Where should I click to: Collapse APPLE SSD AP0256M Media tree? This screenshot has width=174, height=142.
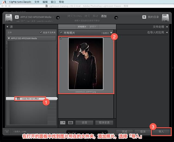[9, 38]
